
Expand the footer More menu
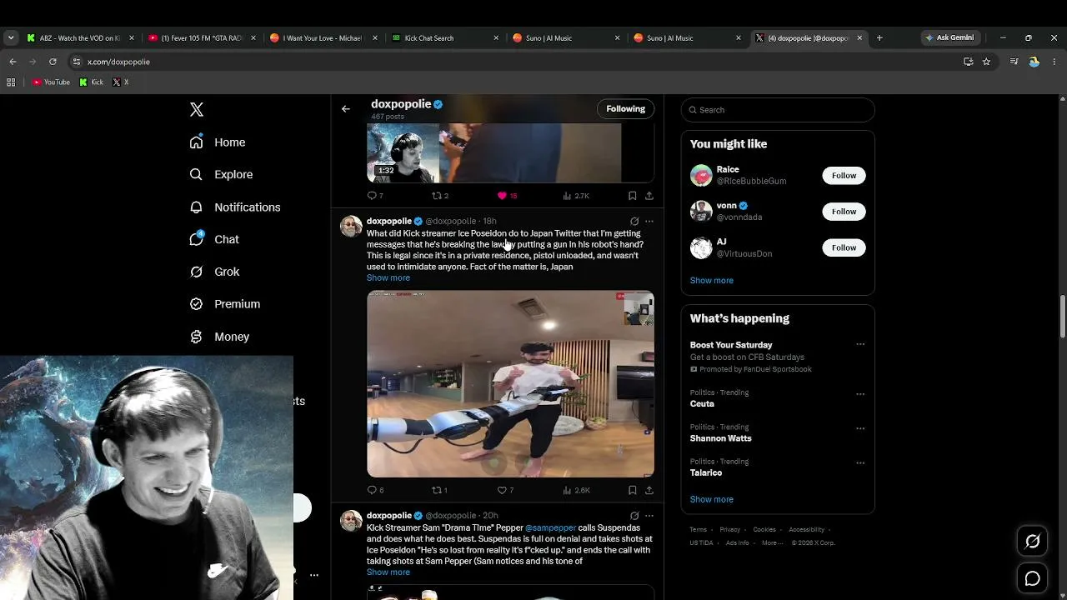(772, 542)
